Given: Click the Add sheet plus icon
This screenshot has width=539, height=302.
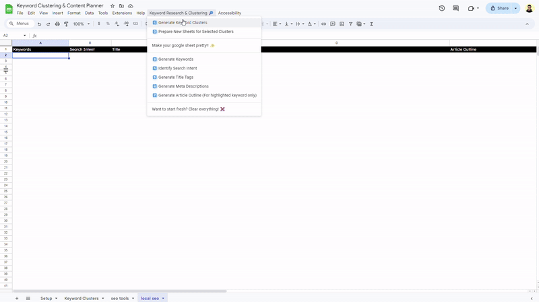Looking at the screenshot, I should (x=17, y=298).
